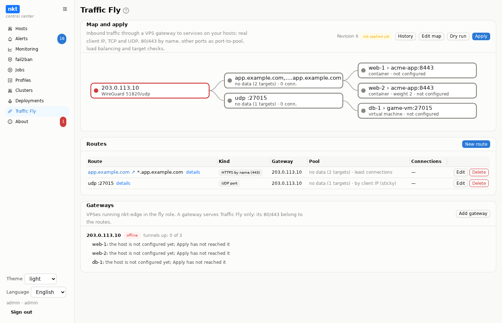Open details for *.app.example.com route

193,172
